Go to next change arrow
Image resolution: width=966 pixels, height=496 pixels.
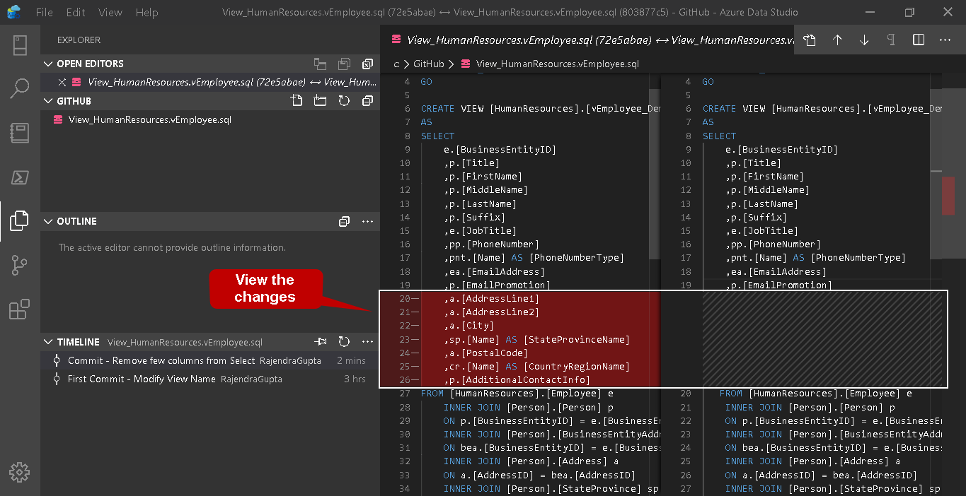[864, 40]
